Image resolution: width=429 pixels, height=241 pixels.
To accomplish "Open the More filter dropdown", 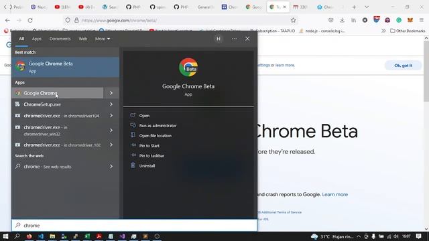I will pyautogui.click(x=103, y=39).
